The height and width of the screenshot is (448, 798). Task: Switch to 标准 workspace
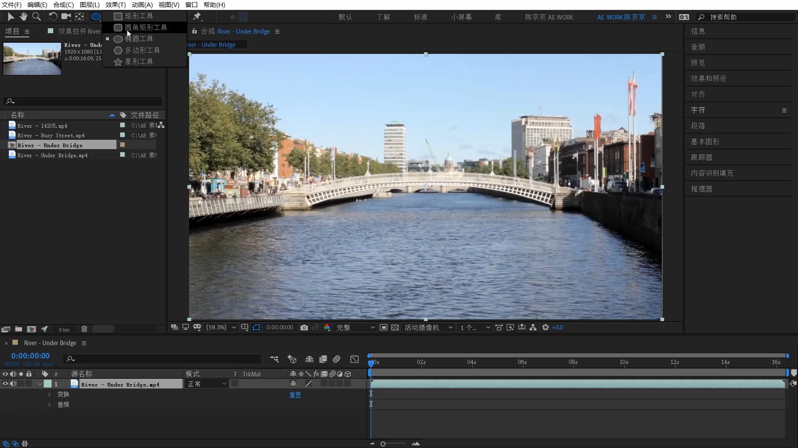(420, 17)
